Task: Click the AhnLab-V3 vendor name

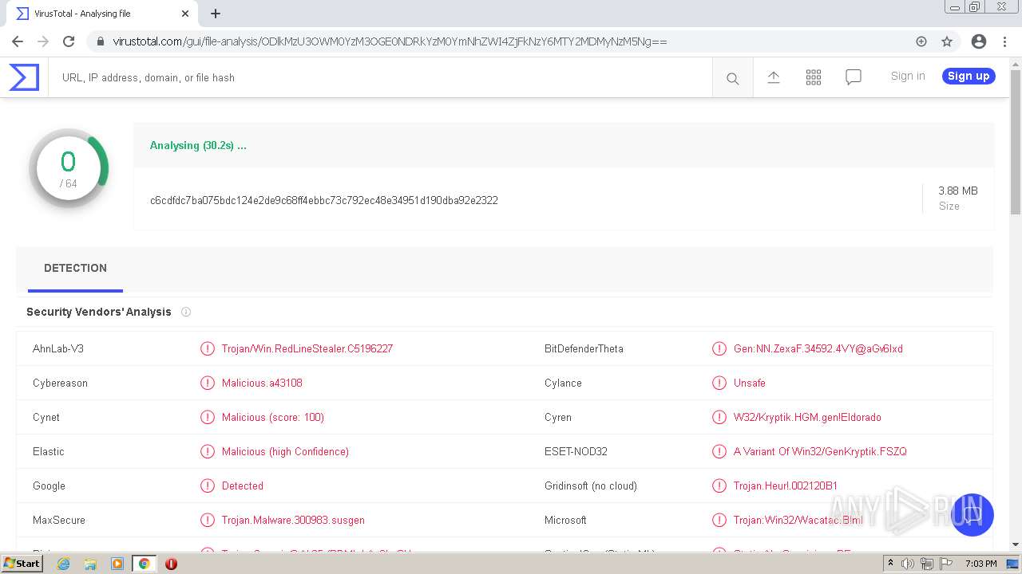Action: 58,348
